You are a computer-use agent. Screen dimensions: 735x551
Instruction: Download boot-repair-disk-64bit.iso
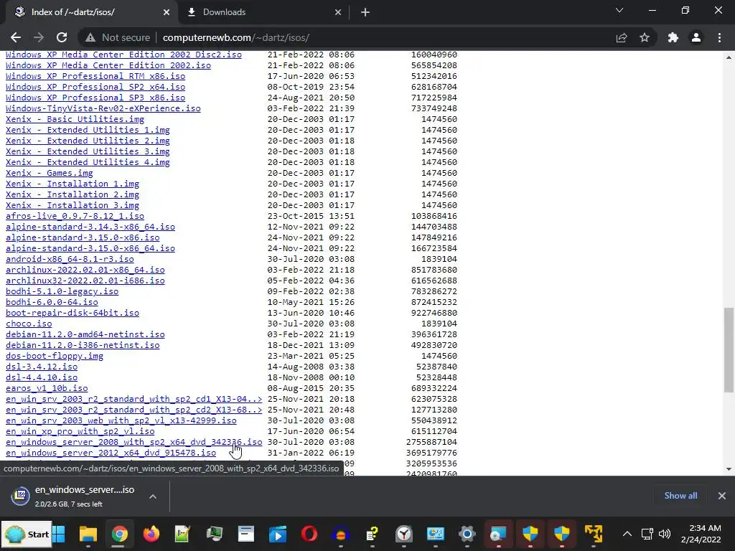[72, 313]
